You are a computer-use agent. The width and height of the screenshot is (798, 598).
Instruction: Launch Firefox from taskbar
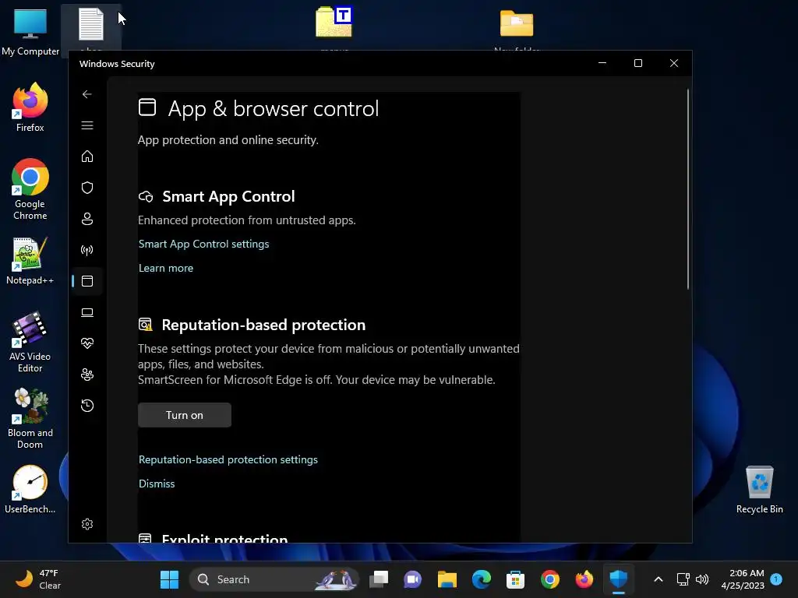click(x=584, y=579)
